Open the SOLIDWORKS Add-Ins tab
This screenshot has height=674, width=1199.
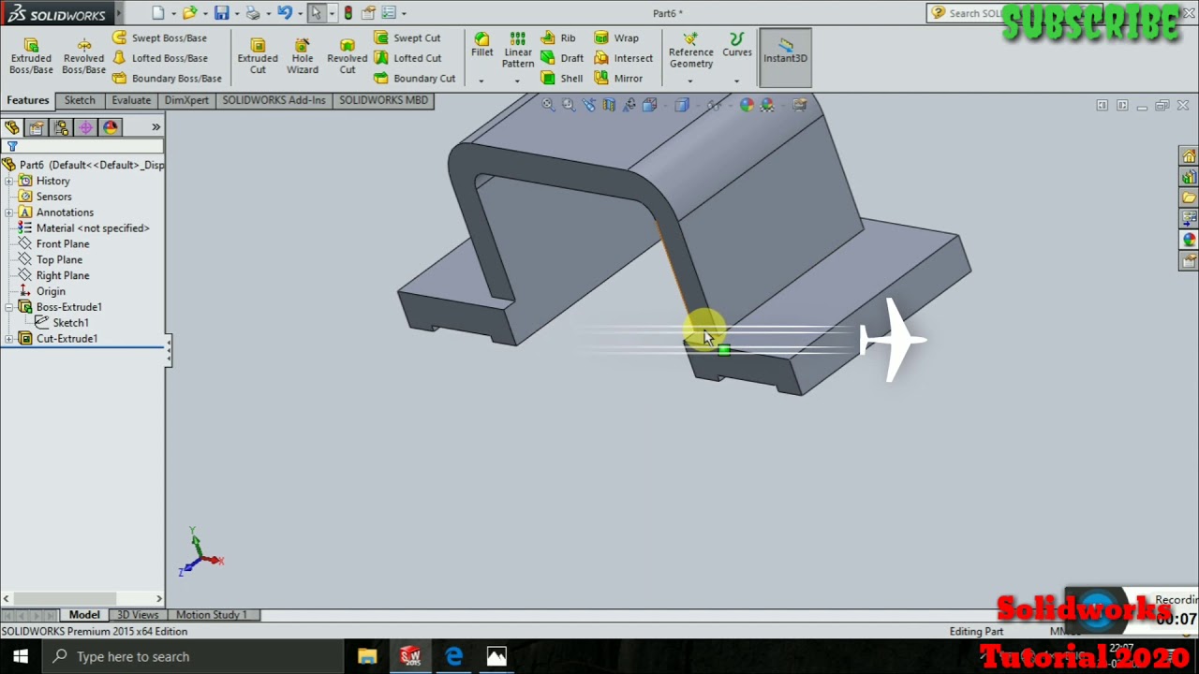(274, 100)
